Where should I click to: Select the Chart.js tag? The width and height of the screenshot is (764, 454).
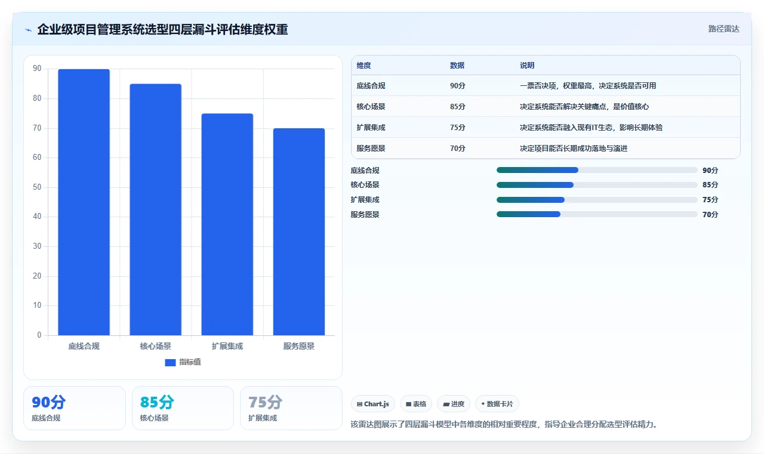pyautogui.click(x=373, y=404)
